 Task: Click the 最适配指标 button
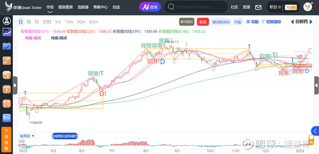(221, 22)
